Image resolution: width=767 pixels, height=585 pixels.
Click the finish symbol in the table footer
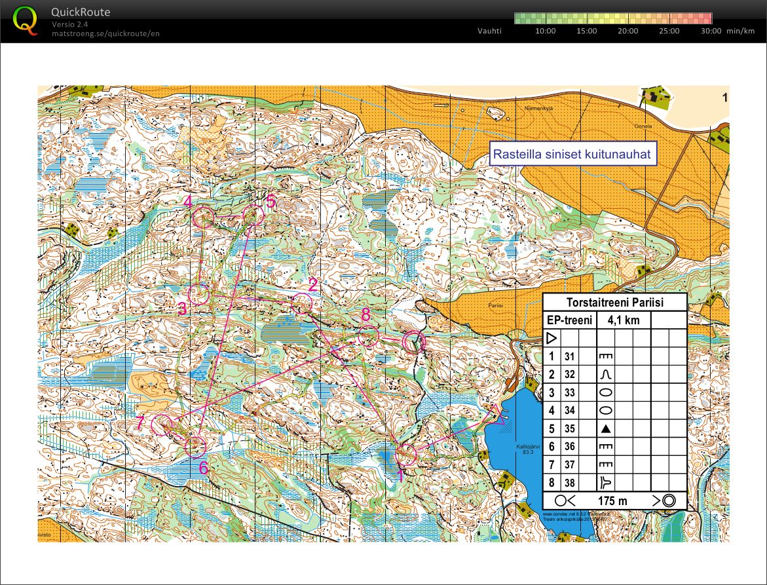point(667,501)
